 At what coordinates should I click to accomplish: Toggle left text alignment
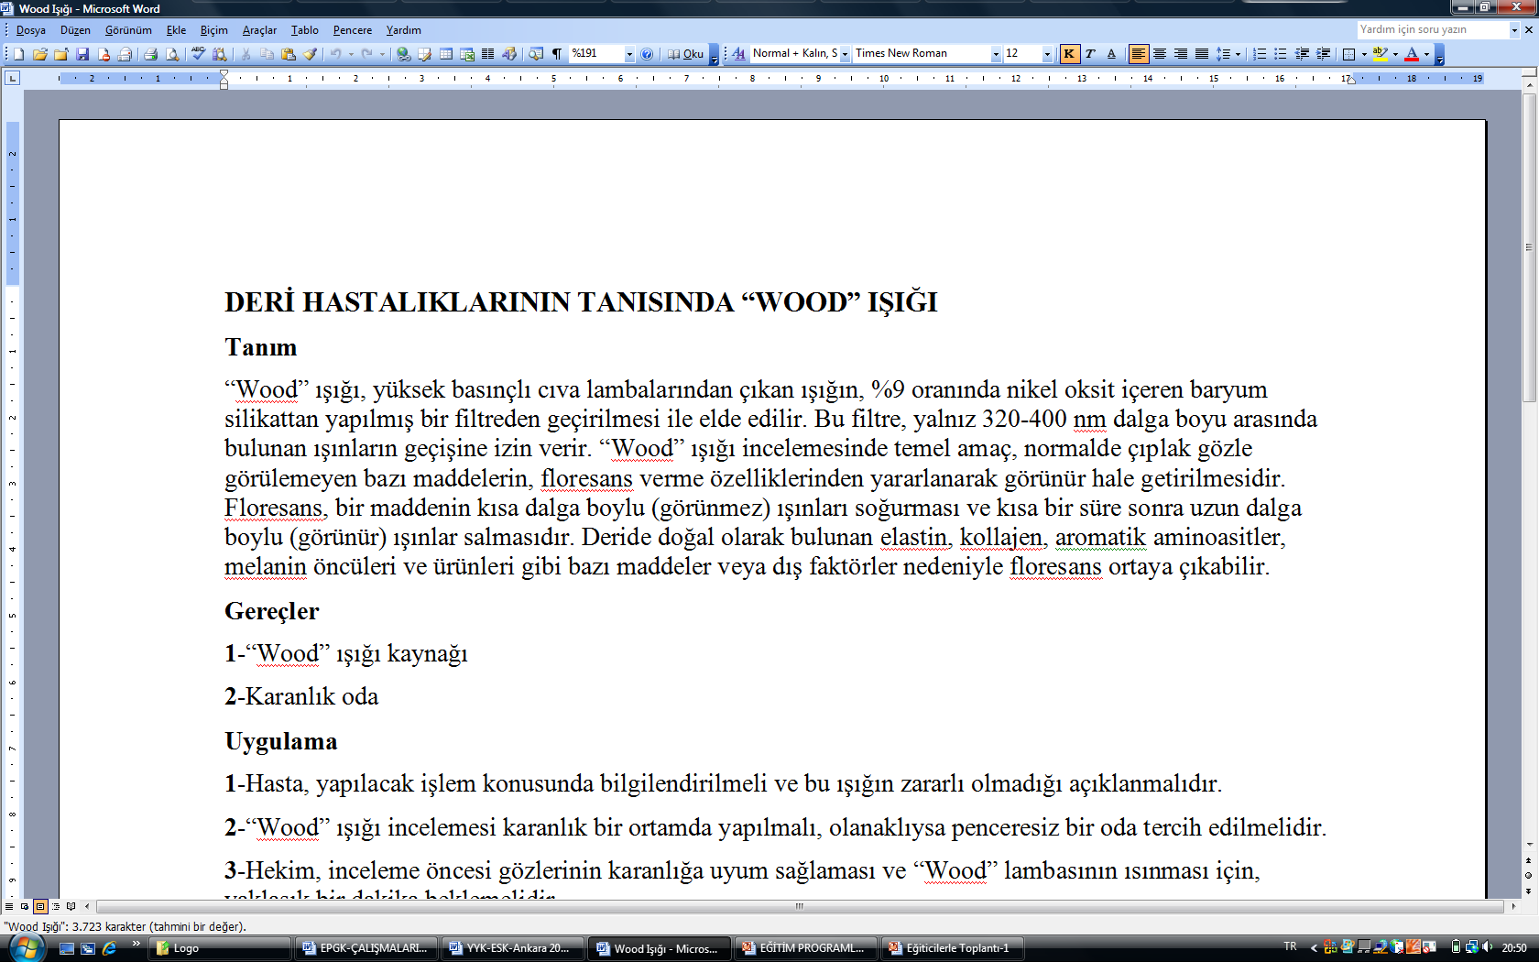(1139, 54)
